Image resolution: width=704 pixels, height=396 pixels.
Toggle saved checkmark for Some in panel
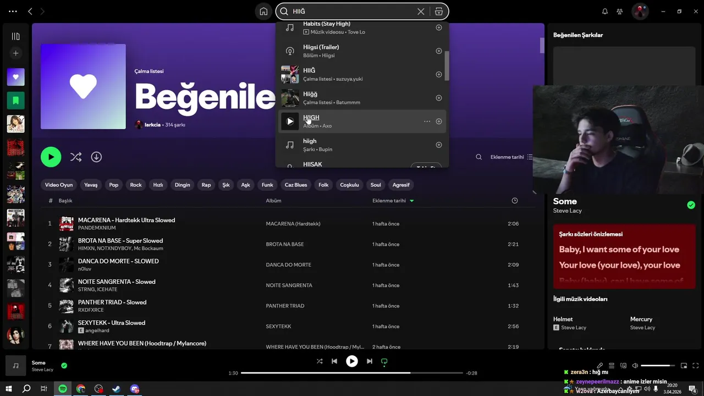[x=691, y=205]
